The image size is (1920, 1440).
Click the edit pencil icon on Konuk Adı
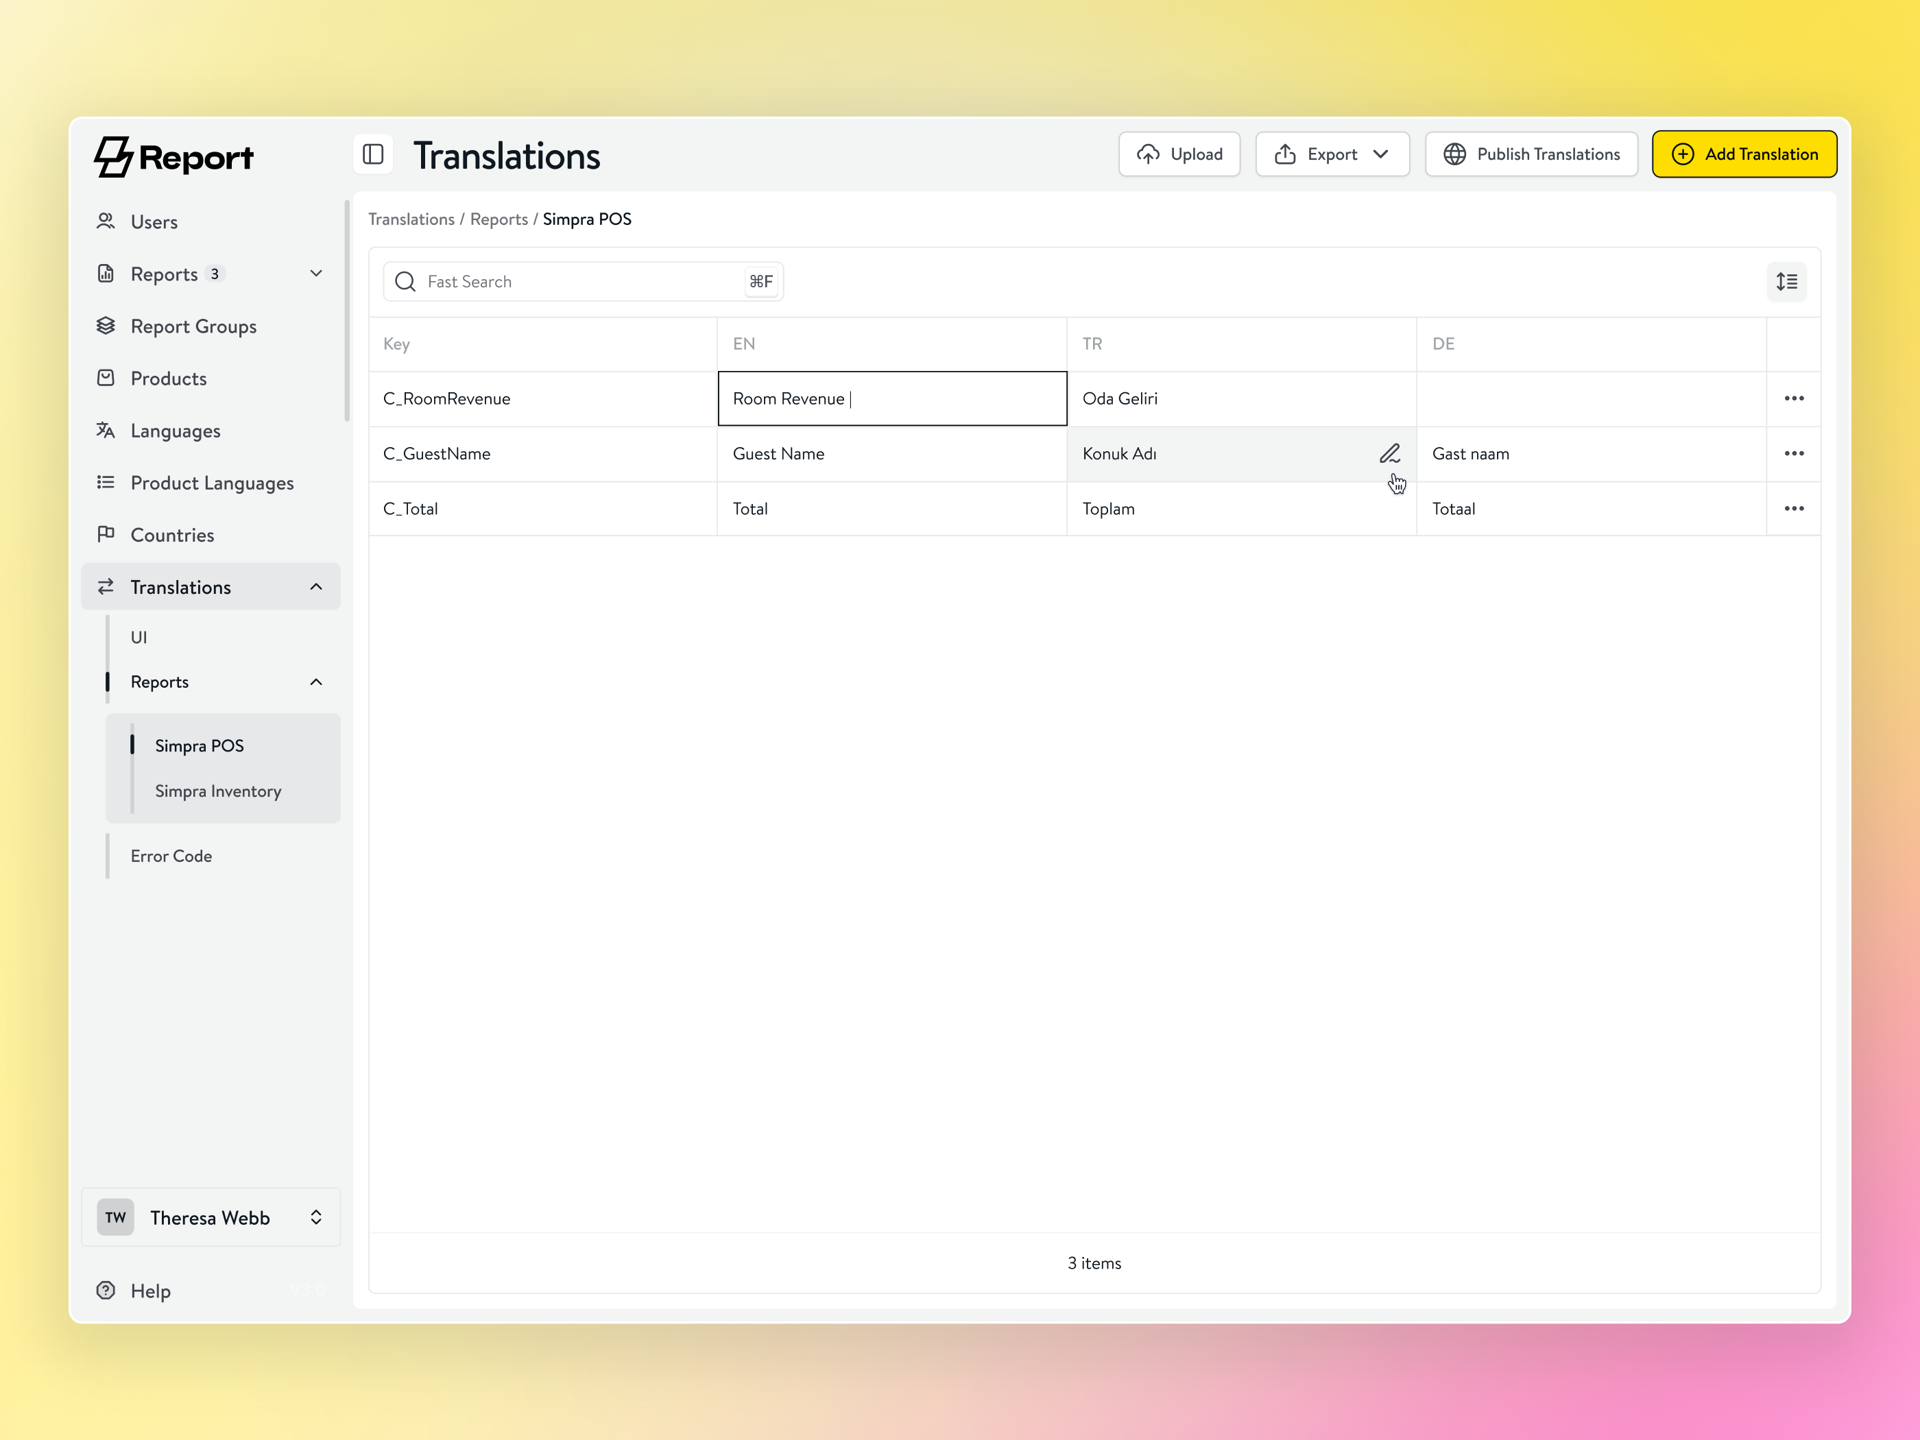[x=1391, y=453]
